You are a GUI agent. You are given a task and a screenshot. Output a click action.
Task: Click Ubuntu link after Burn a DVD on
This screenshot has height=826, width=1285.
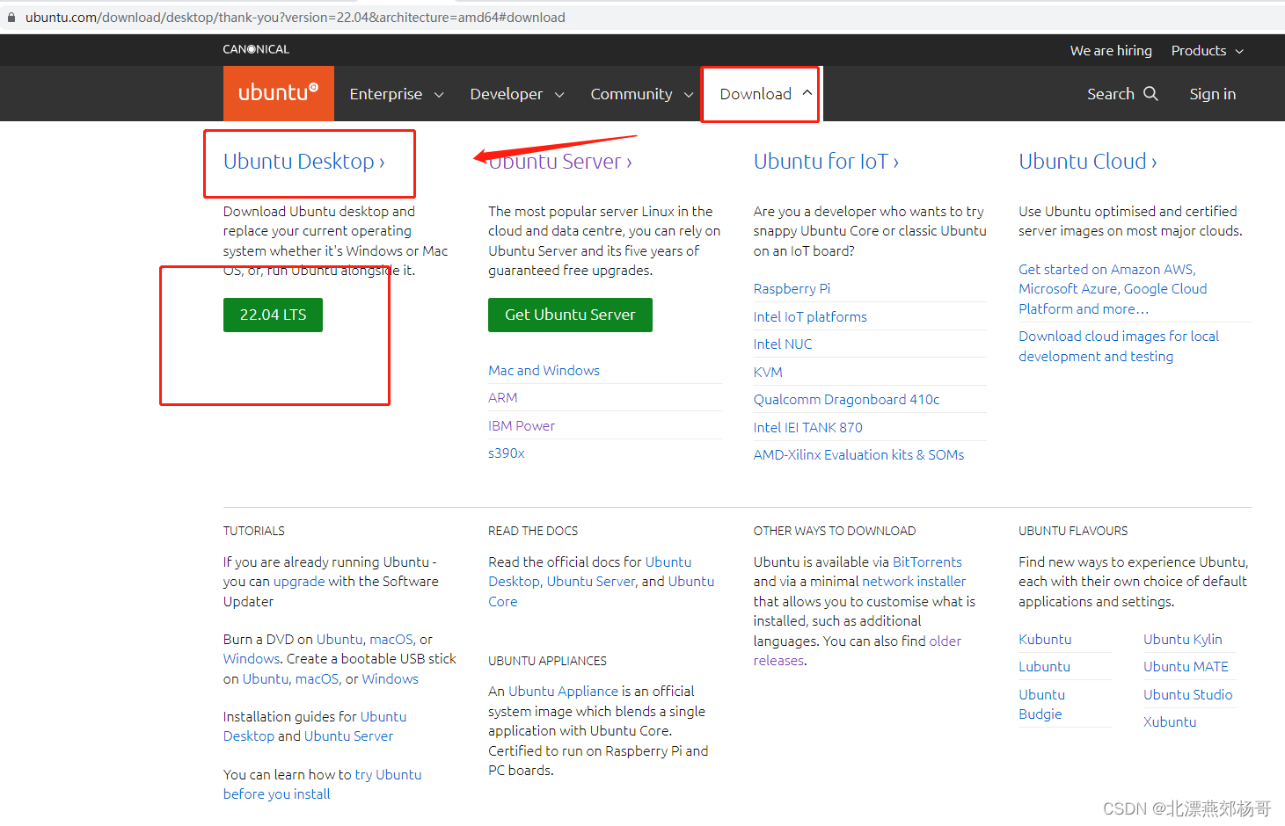tap(340, 640)
